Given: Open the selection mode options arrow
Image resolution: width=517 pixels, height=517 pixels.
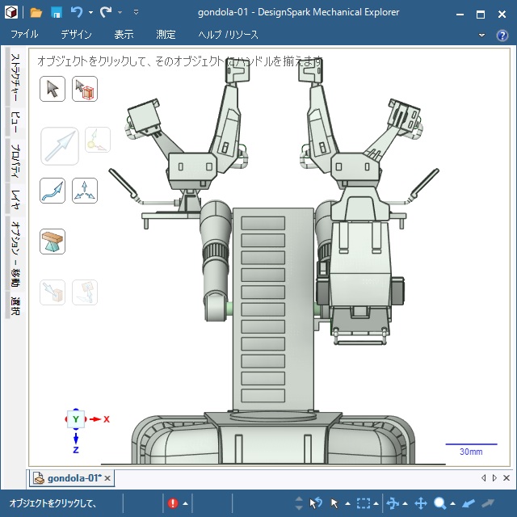Looking at the screenshot, I should click(x=347, y=503).
